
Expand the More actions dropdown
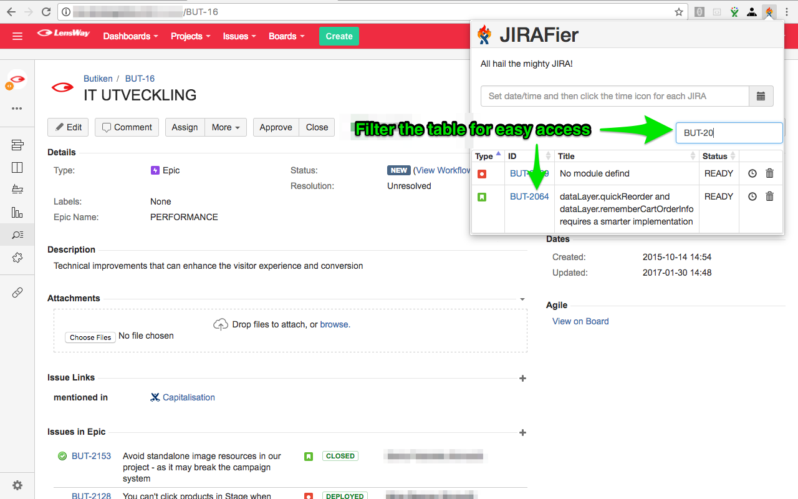226,127
